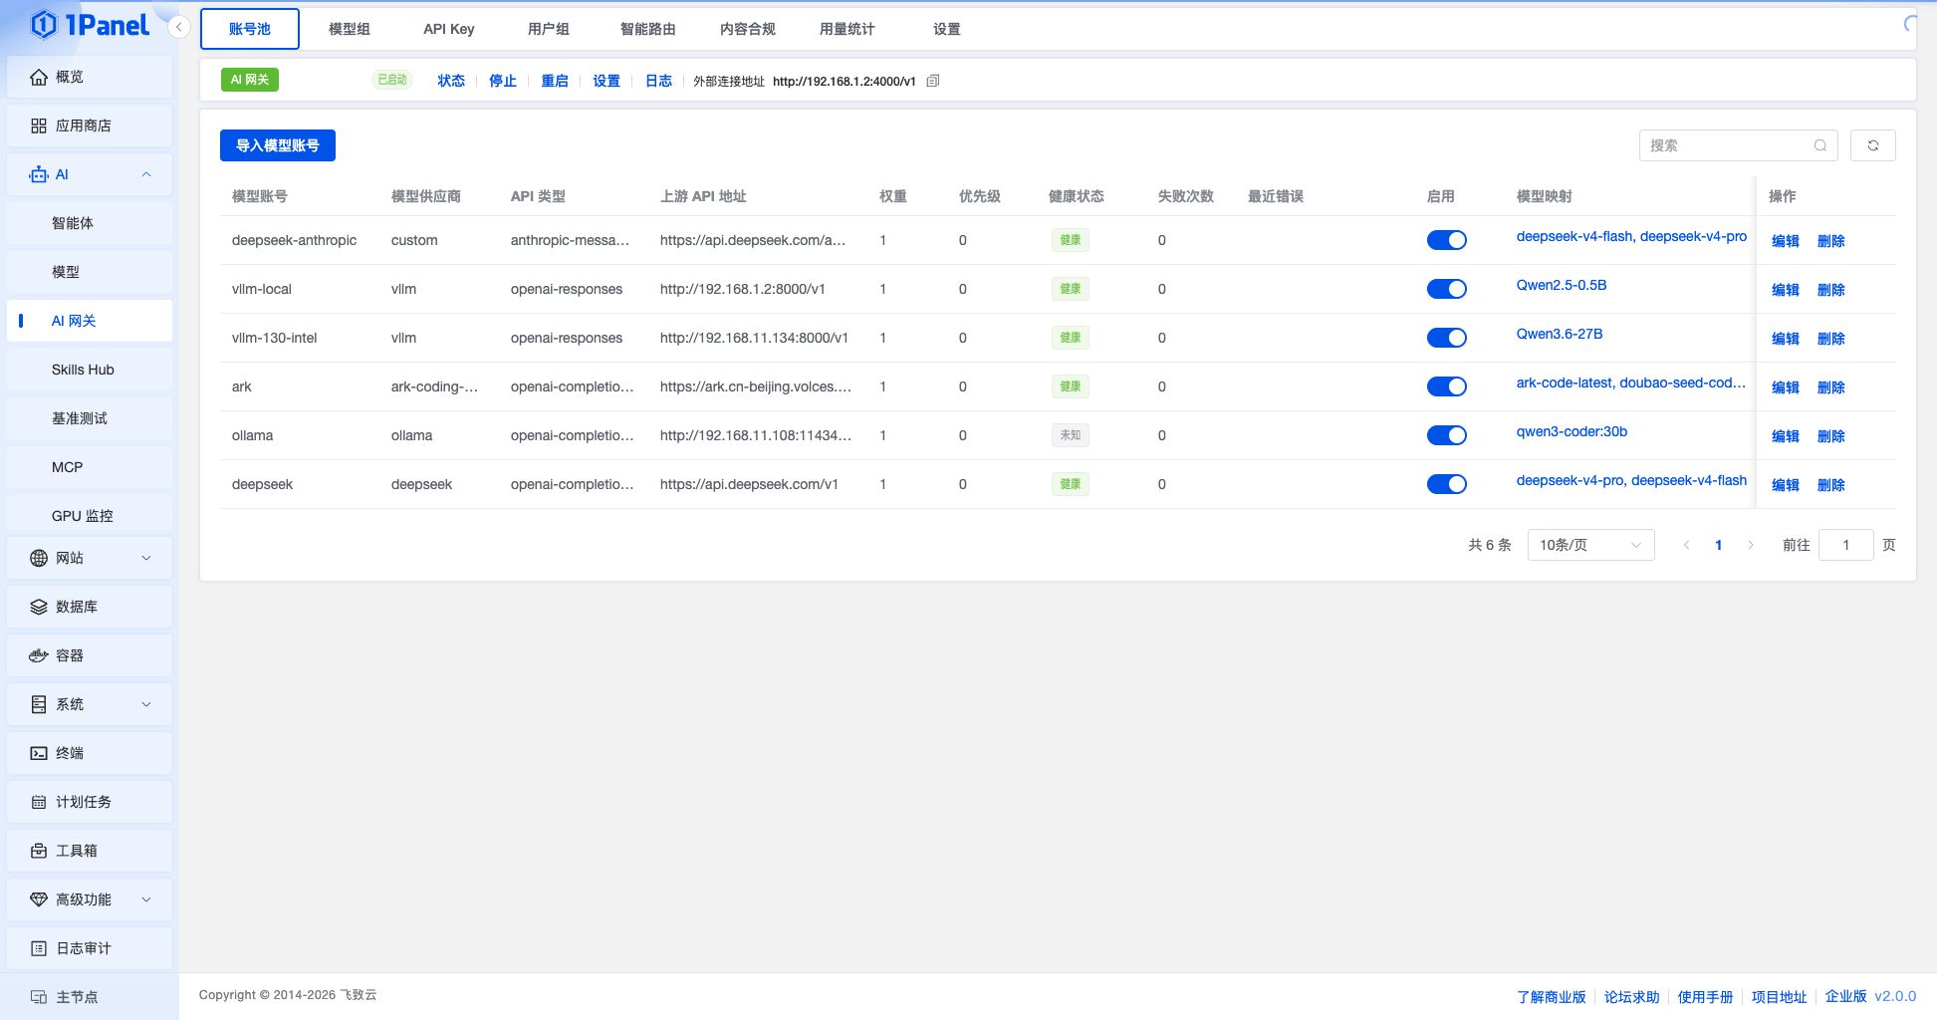Open 概览 home icon in sidebar
The image size is (1937, 1020).
point(39,77)
